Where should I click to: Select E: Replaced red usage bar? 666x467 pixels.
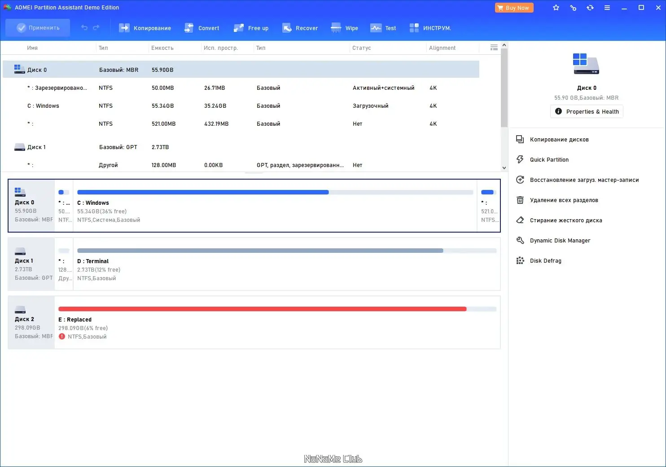(x=262, y=309)
